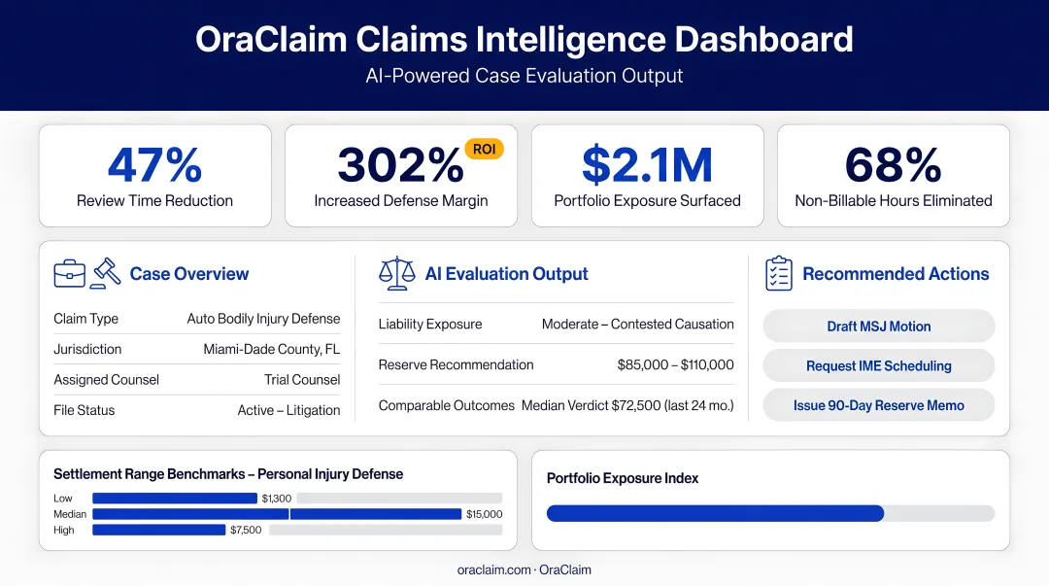
Task: Click the yellow ROI badge
Action: tap(485, 149)
